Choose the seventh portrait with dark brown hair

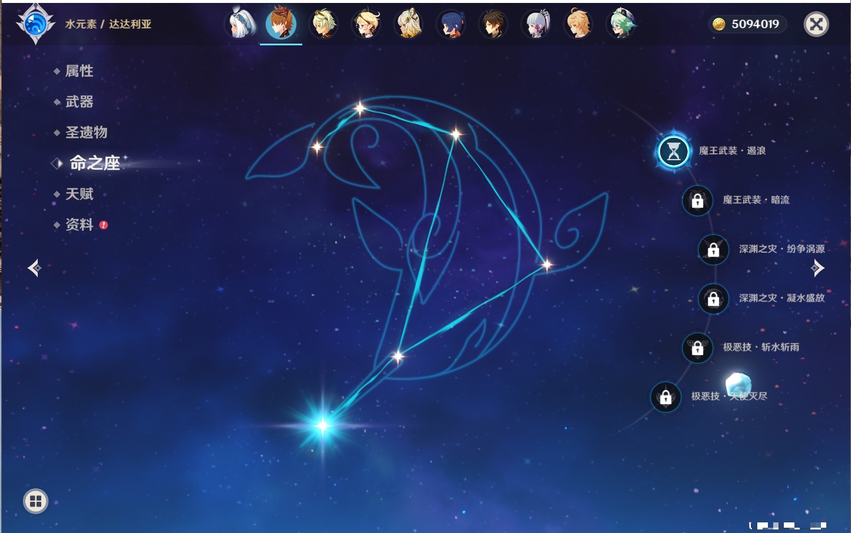493,24
